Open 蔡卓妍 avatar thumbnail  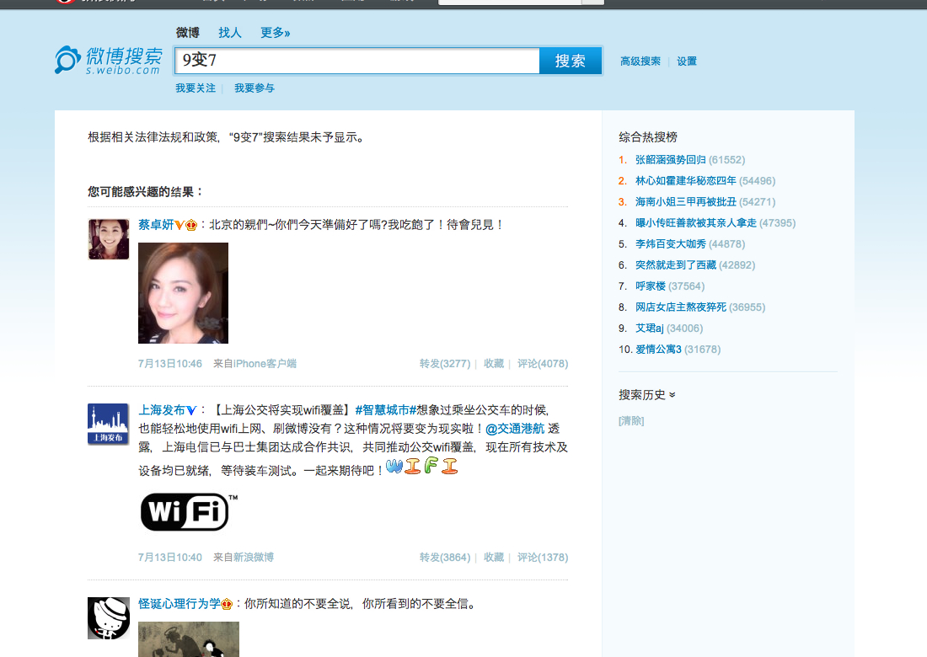[109, 239]
